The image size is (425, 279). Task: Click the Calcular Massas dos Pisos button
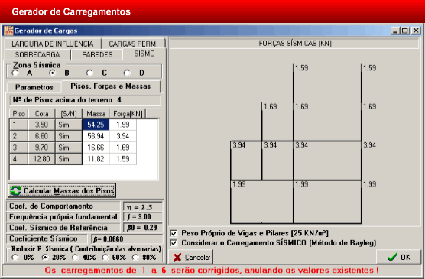62,190
